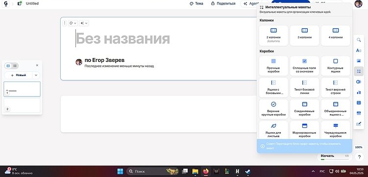
Task: Expand the Новый button dropdown arrow
Action: 36,75
